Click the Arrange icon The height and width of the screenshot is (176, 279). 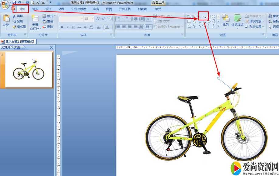pyautogui.click(x=225, y=18)
